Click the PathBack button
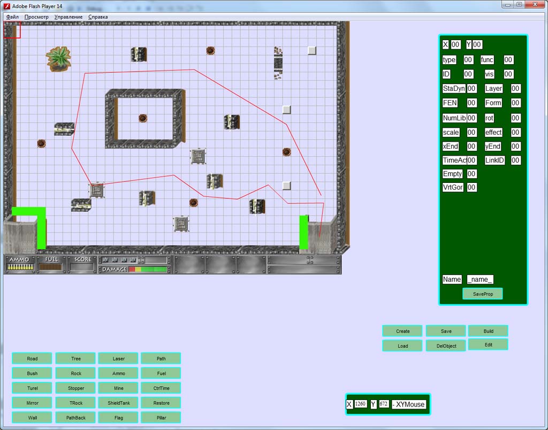Image resolution: width=548 pixels, height=430 pixels. 75,417
